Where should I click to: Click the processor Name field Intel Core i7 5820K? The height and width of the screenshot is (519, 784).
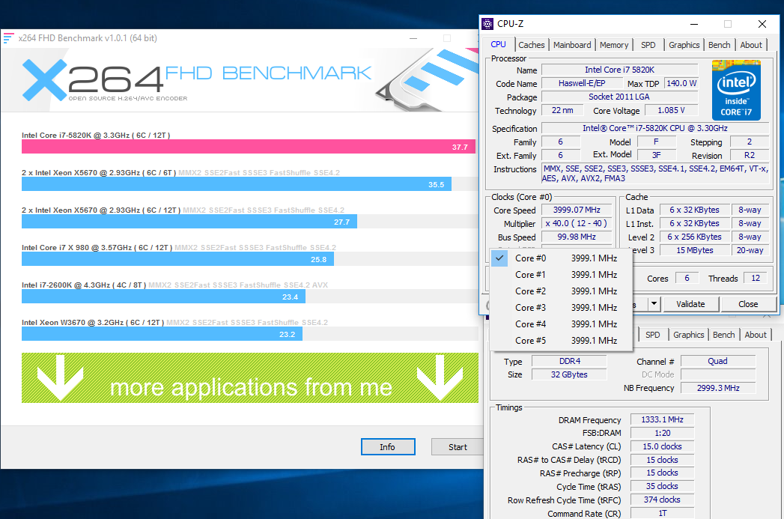[619, 70]
